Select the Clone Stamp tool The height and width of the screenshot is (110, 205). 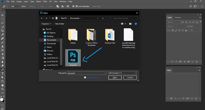[2, 46]
